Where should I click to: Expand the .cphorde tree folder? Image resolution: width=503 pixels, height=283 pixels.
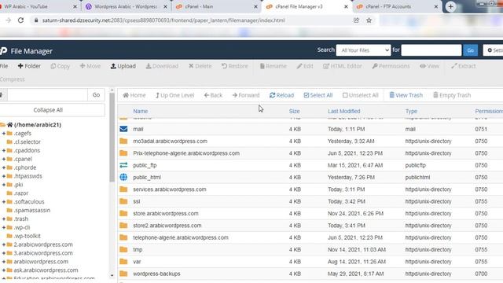(4, 167)
